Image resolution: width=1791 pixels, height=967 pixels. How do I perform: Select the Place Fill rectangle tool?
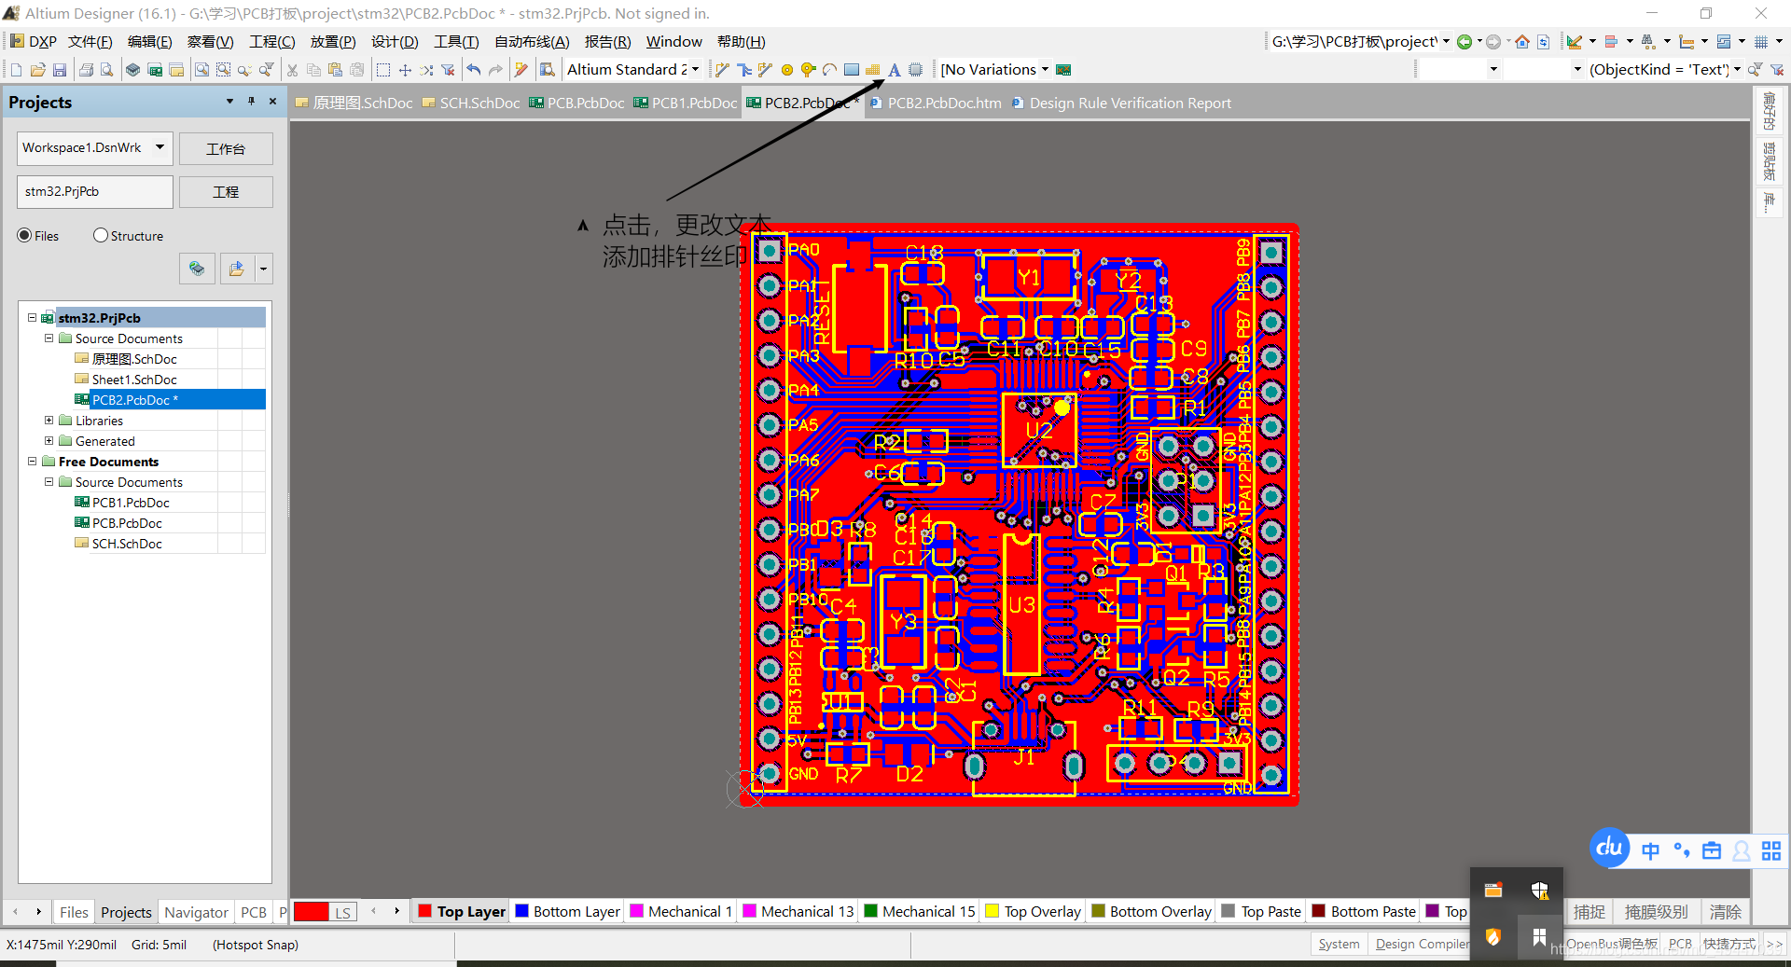852,70
